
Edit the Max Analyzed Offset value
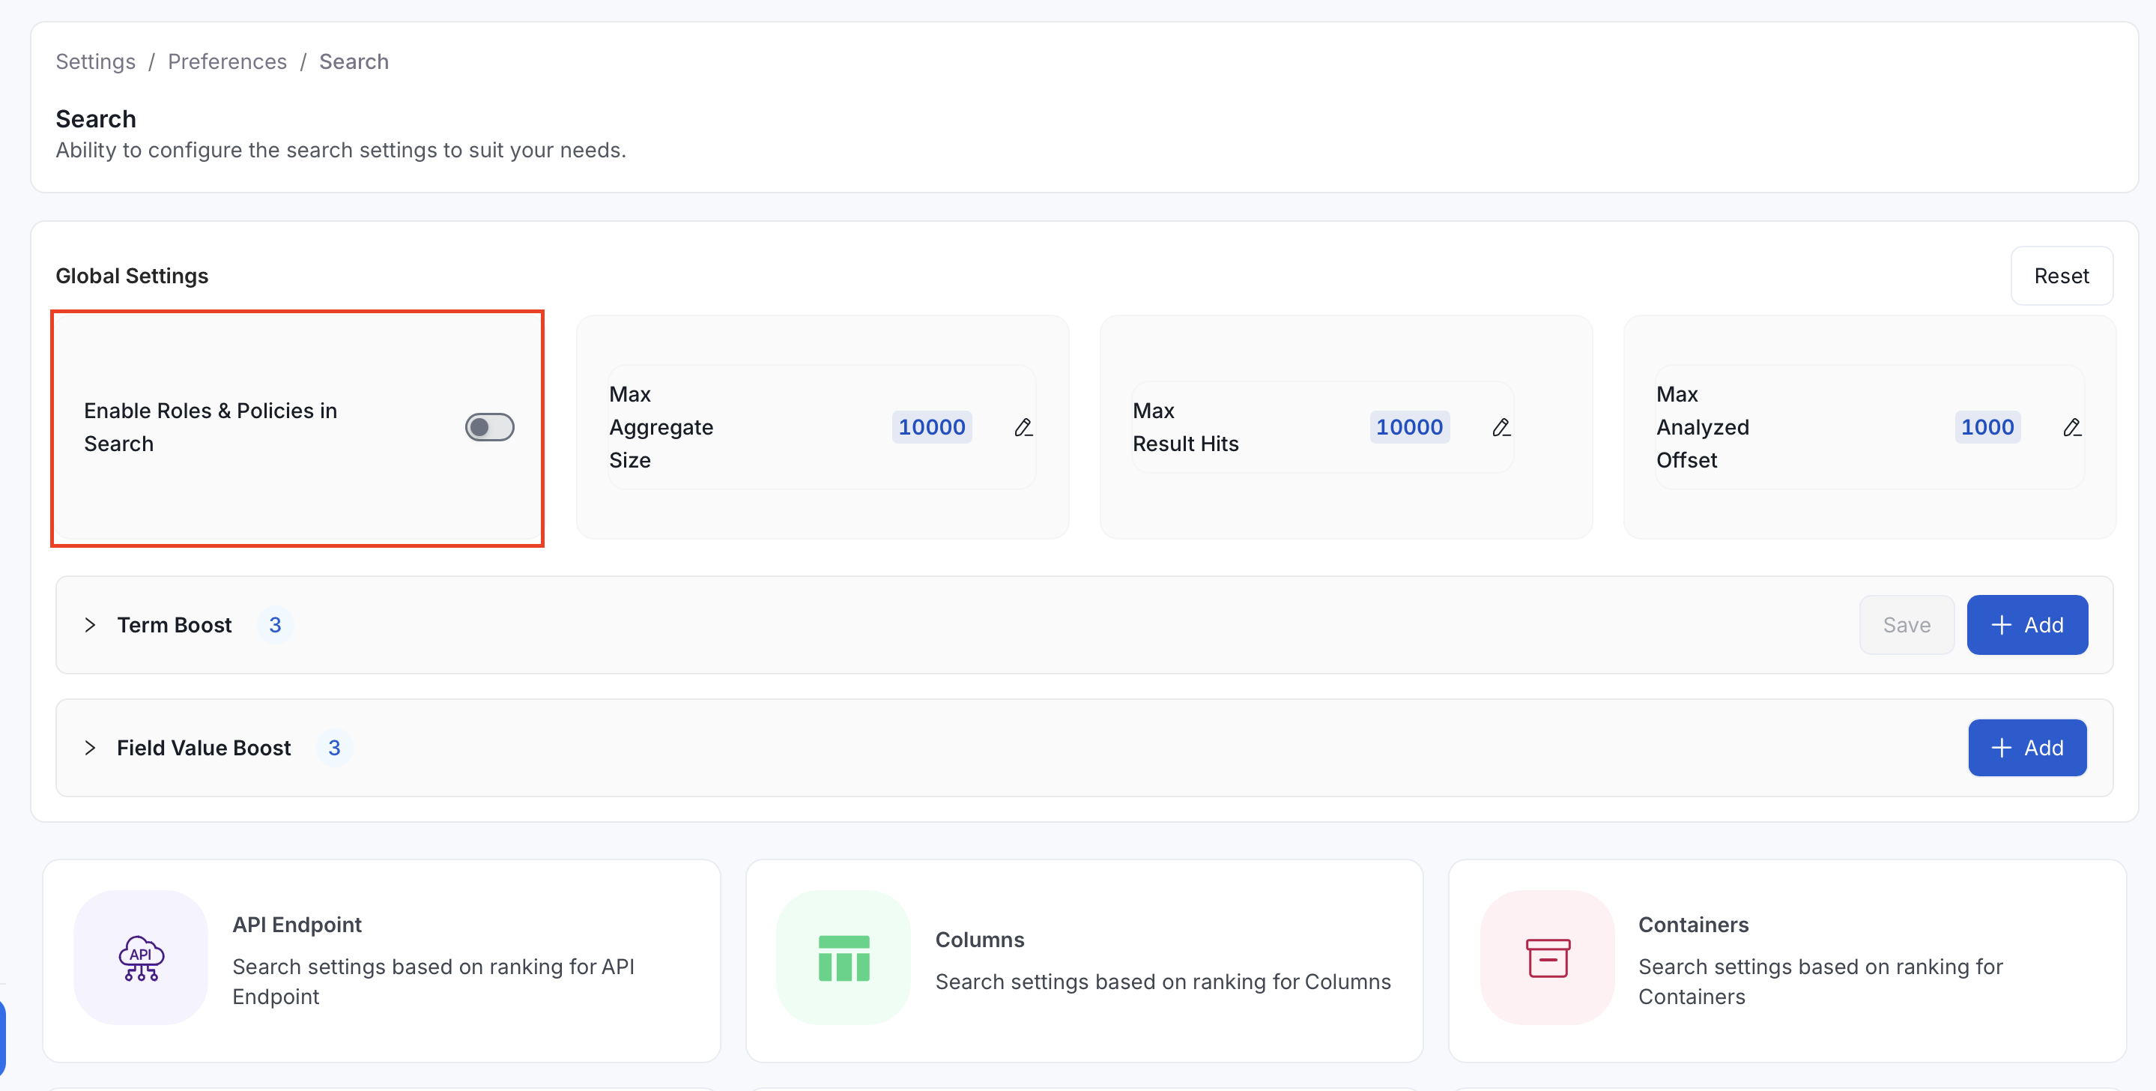[2071, 428]
